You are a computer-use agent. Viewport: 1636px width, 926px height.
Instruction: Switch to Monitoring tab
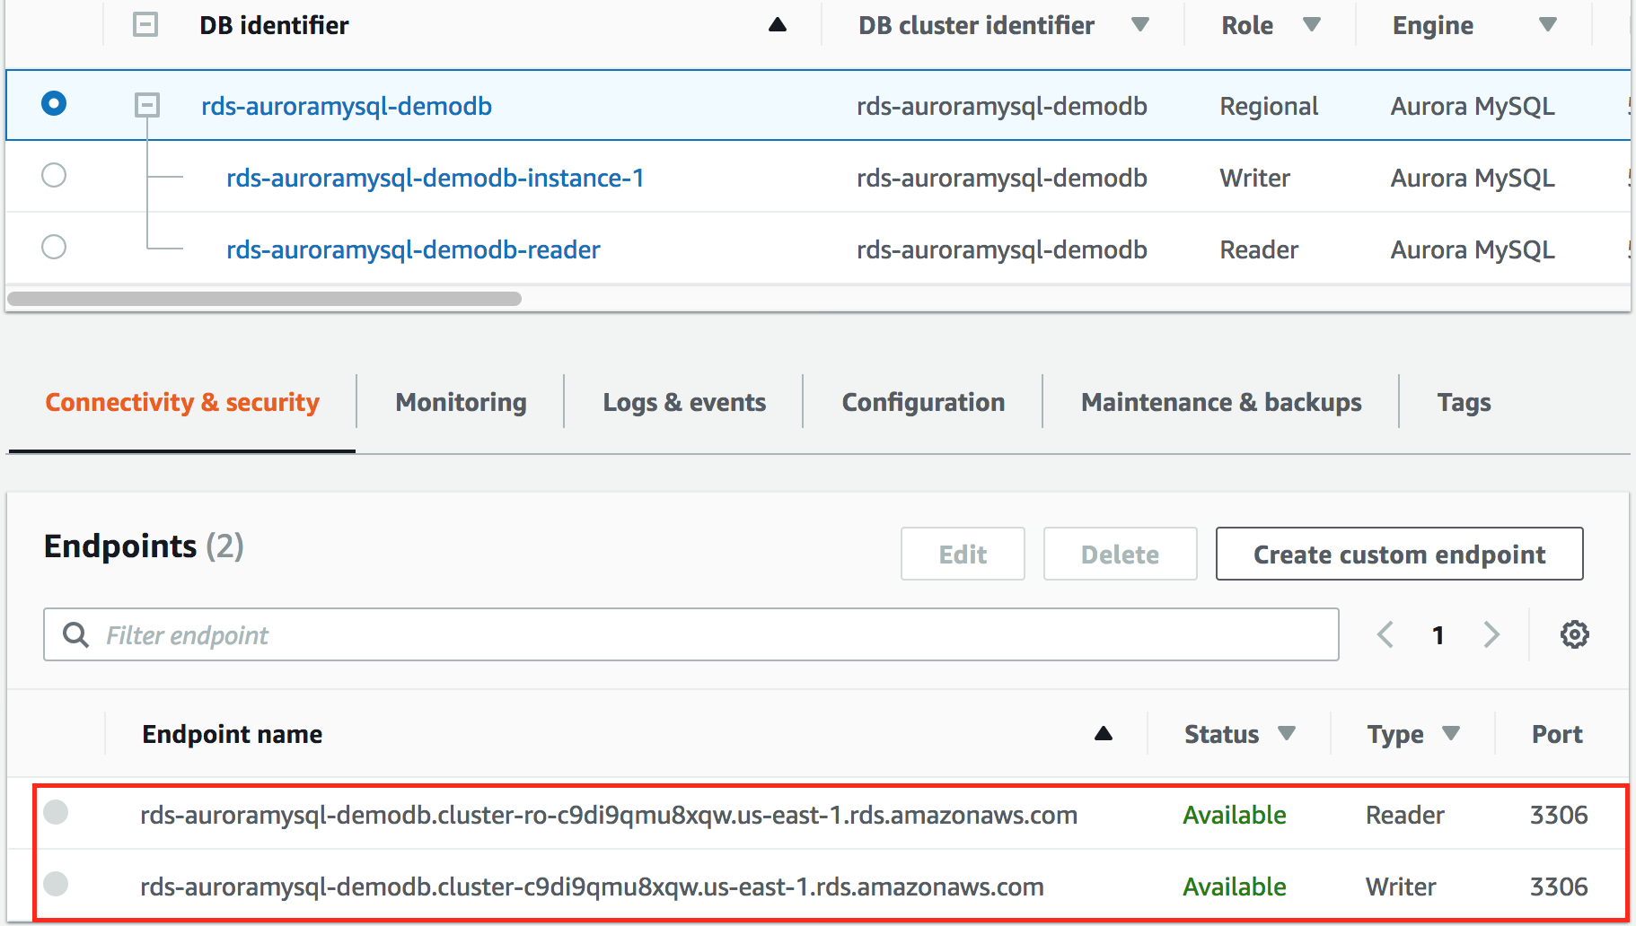pos(461,402)
